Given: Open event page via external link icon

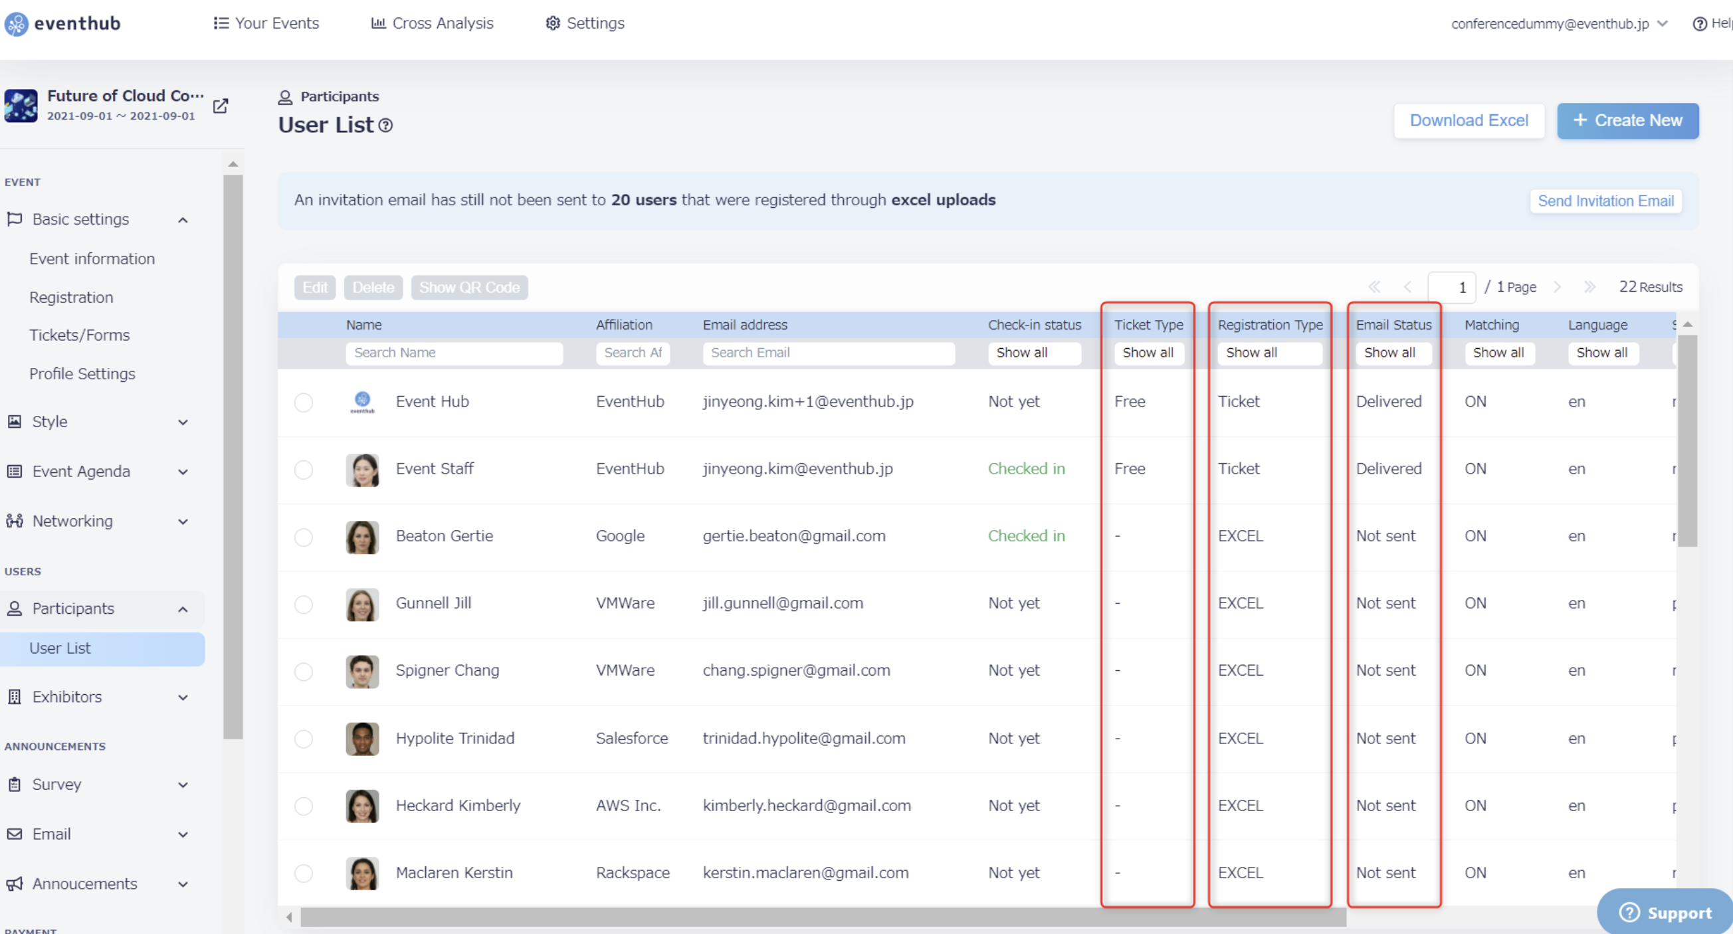Looking at the screenshot, I should tap(221, 106).
